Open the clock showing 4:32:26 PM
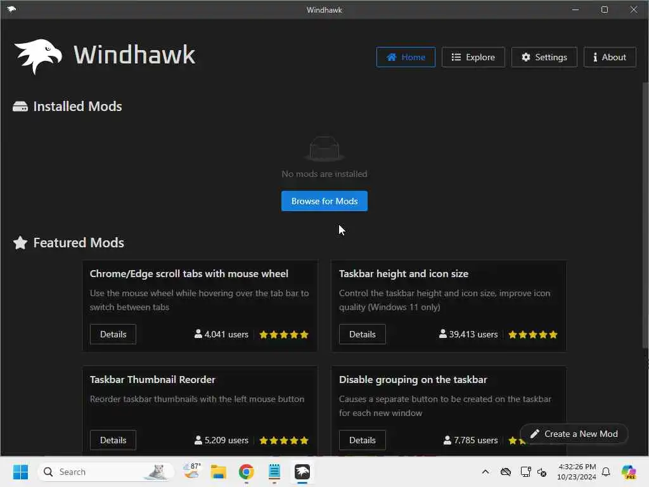The image size is (649, 487). (577, 472)
